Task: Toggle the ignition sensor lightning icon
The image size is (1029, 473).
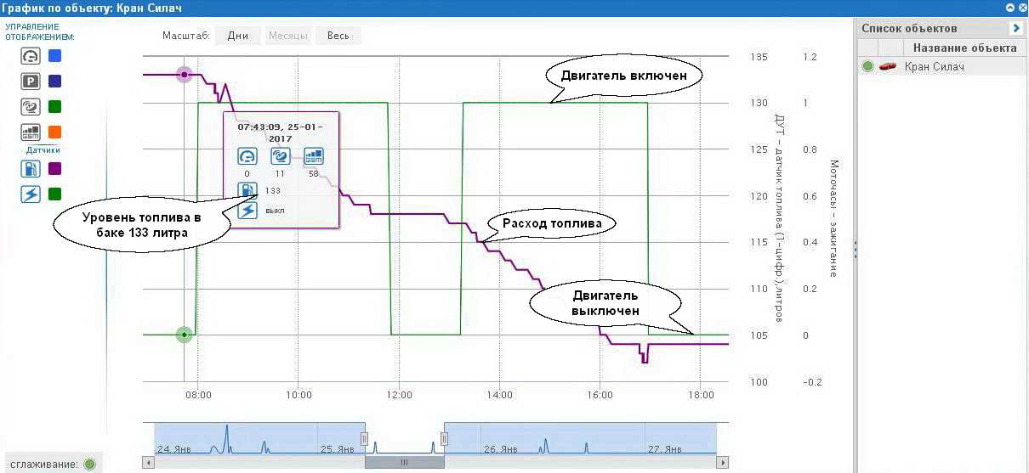Action: [x=31, y=194]
